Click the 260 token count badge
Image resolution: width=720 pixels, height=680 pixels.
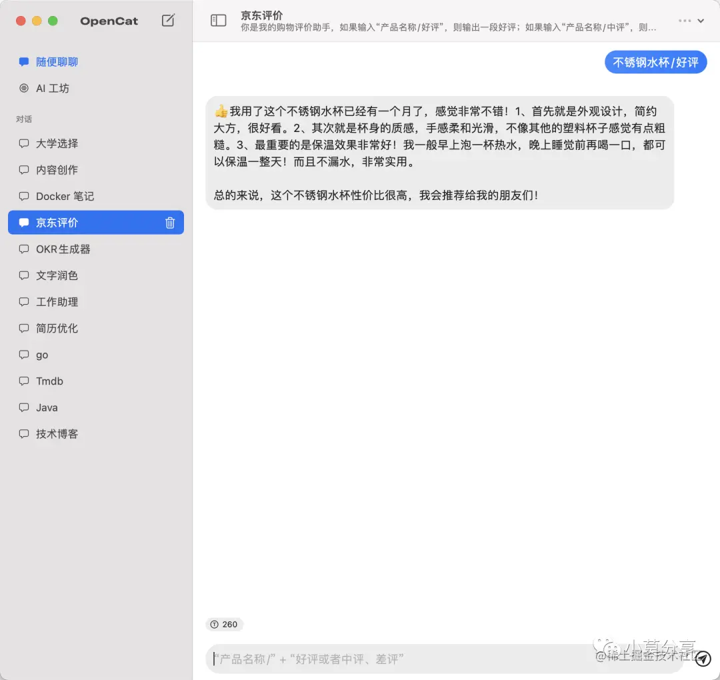[224, 624]
